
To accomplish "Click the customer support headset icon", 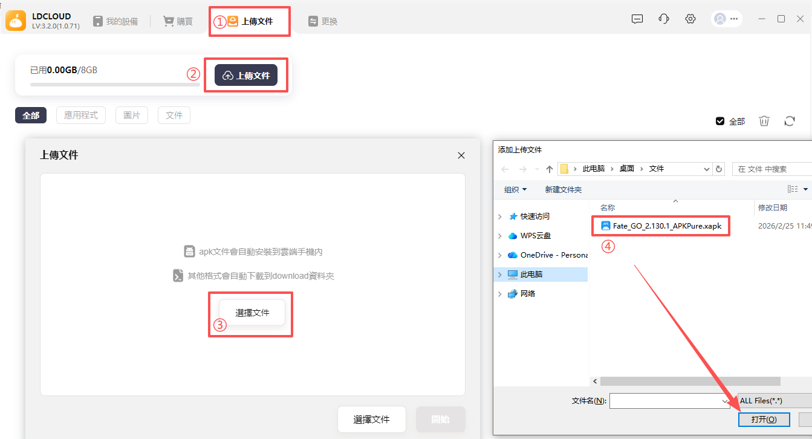I will [x=663, y=19].
